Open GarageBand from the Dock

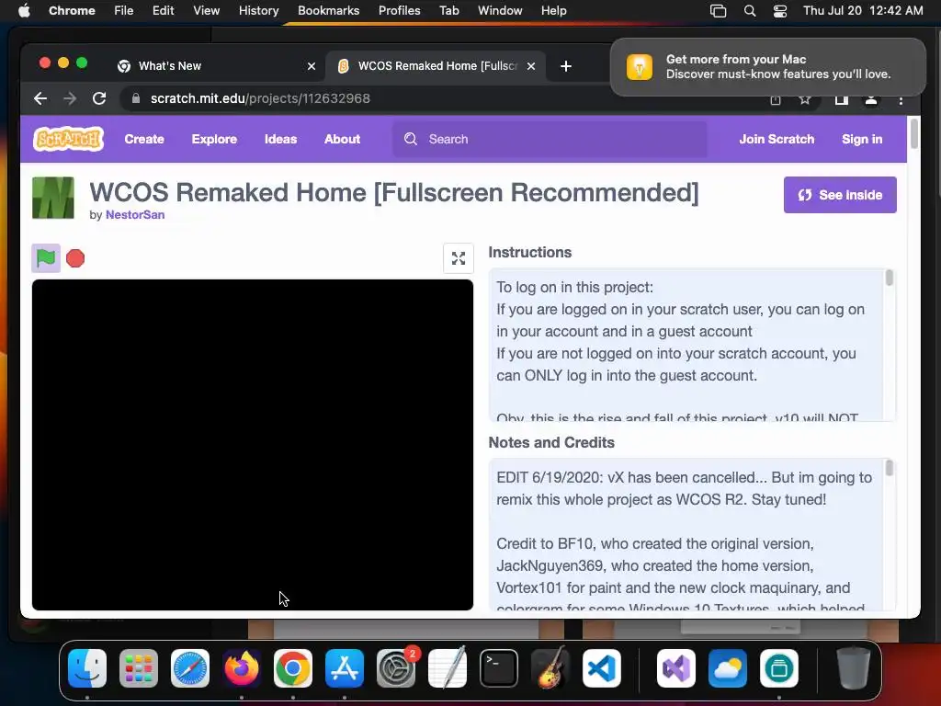[x=550, y=668]
